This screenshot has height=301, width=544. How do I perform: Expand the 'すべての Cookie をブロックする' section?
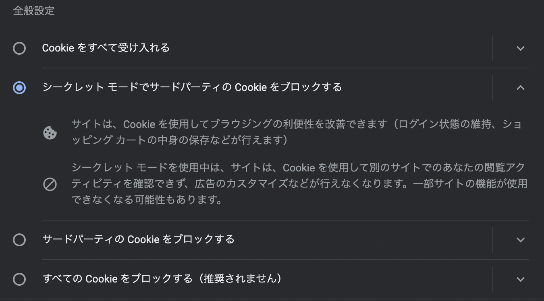pyautogui.click(x=521, y=278)
